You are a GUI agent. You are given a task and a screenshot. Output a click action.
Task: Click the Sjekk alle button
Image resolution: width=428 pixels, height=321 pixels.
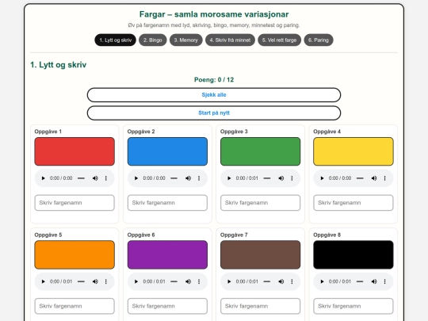pyautogui.click(x=214, y=95)
